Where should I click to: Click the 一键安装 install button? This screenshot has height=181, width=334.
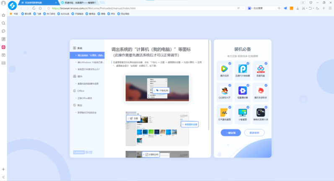(x=230, y=133)
